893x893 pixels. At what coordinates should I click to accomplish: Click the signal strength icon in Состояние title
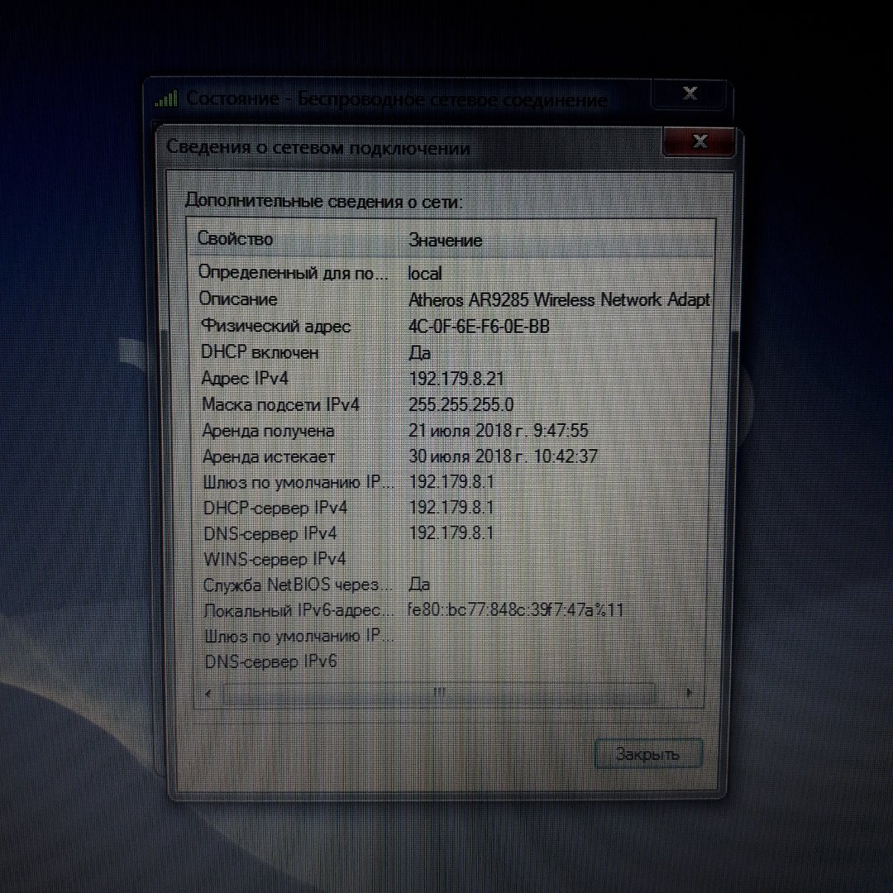[x=167, y=99]
